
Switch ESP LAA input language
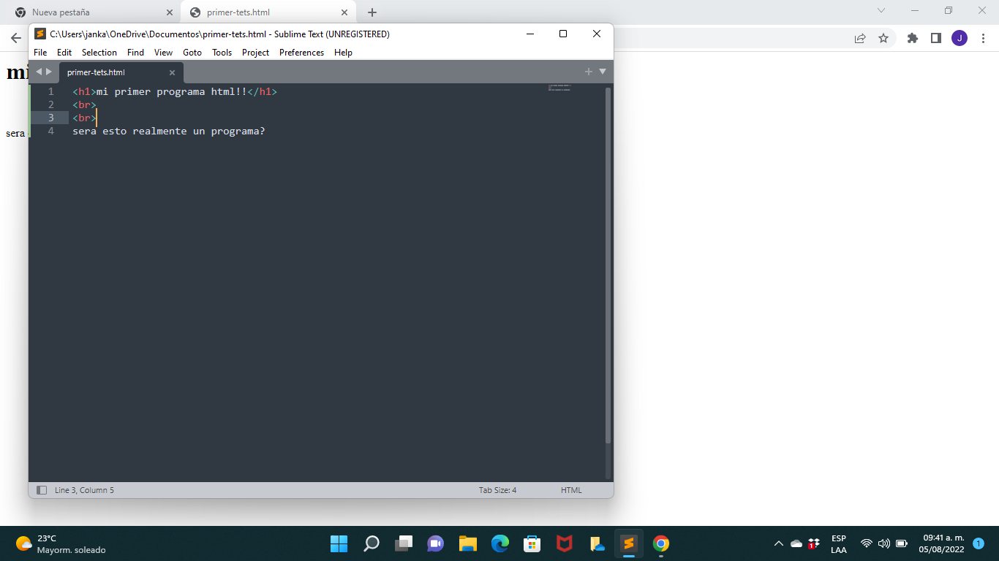[839, 544]
